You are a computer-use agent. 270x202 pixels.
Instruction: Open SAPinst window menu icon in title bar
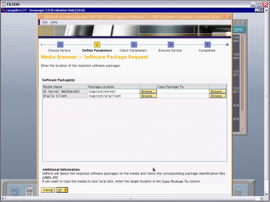[41, 17]
